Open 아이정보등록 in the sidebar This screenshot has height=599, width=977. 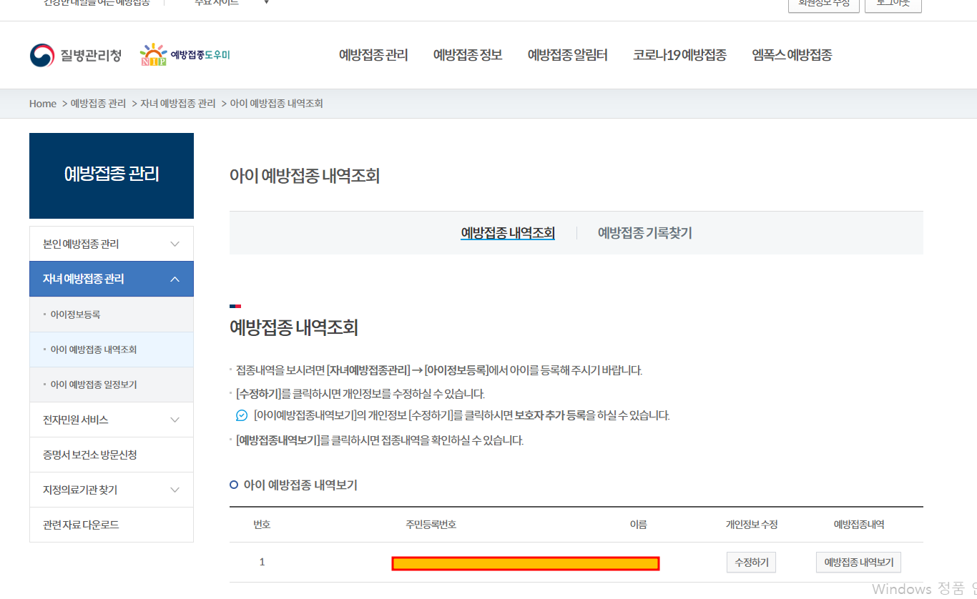(112, 315)
